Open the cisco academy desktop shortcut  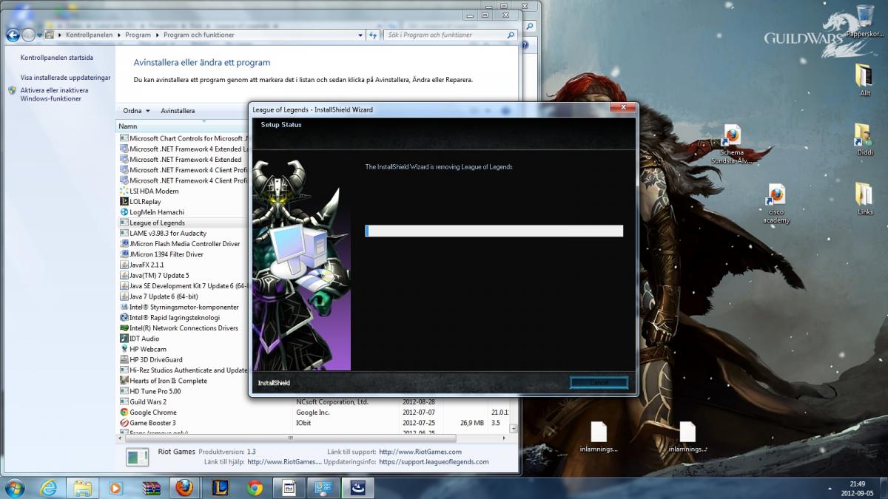click(776, 205)
